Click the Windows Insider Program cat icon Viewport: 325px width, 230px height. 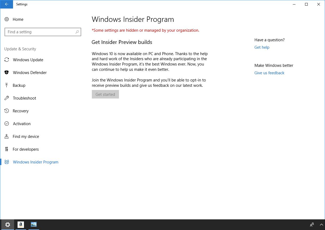pos(7,162)
